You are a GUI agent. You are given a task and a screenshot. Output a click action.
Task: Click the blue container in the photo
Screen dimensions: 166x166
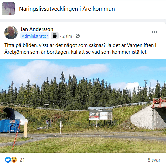click(x=10, y=126)
